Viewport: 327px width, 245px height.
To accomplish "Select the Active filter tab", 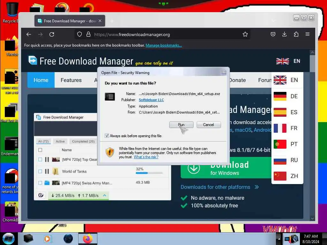I will 60,141.
